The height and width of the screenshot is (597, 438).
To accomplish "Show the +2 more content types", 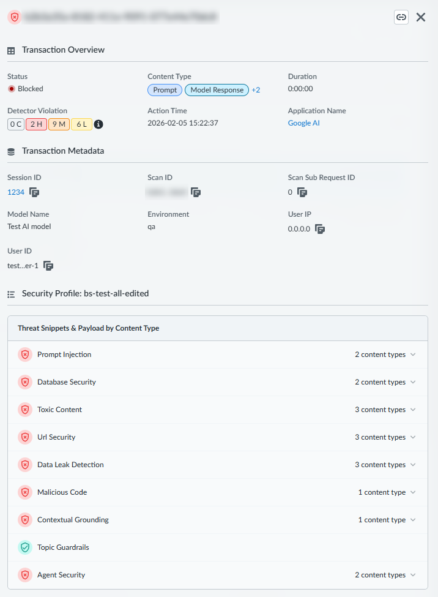I will (256, 90).
